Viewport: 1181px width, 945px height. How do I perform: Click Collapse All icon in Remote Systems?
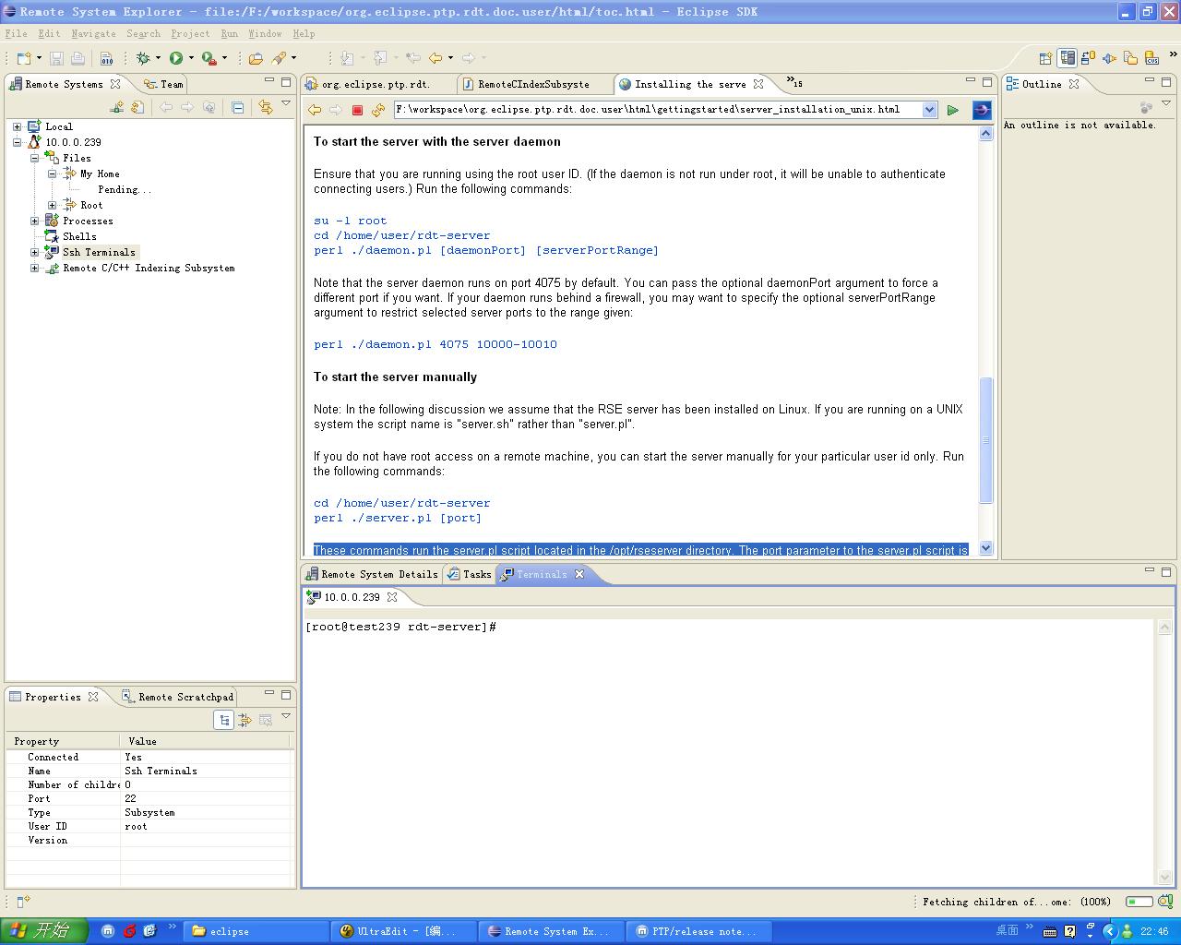[x=237, y=107]
